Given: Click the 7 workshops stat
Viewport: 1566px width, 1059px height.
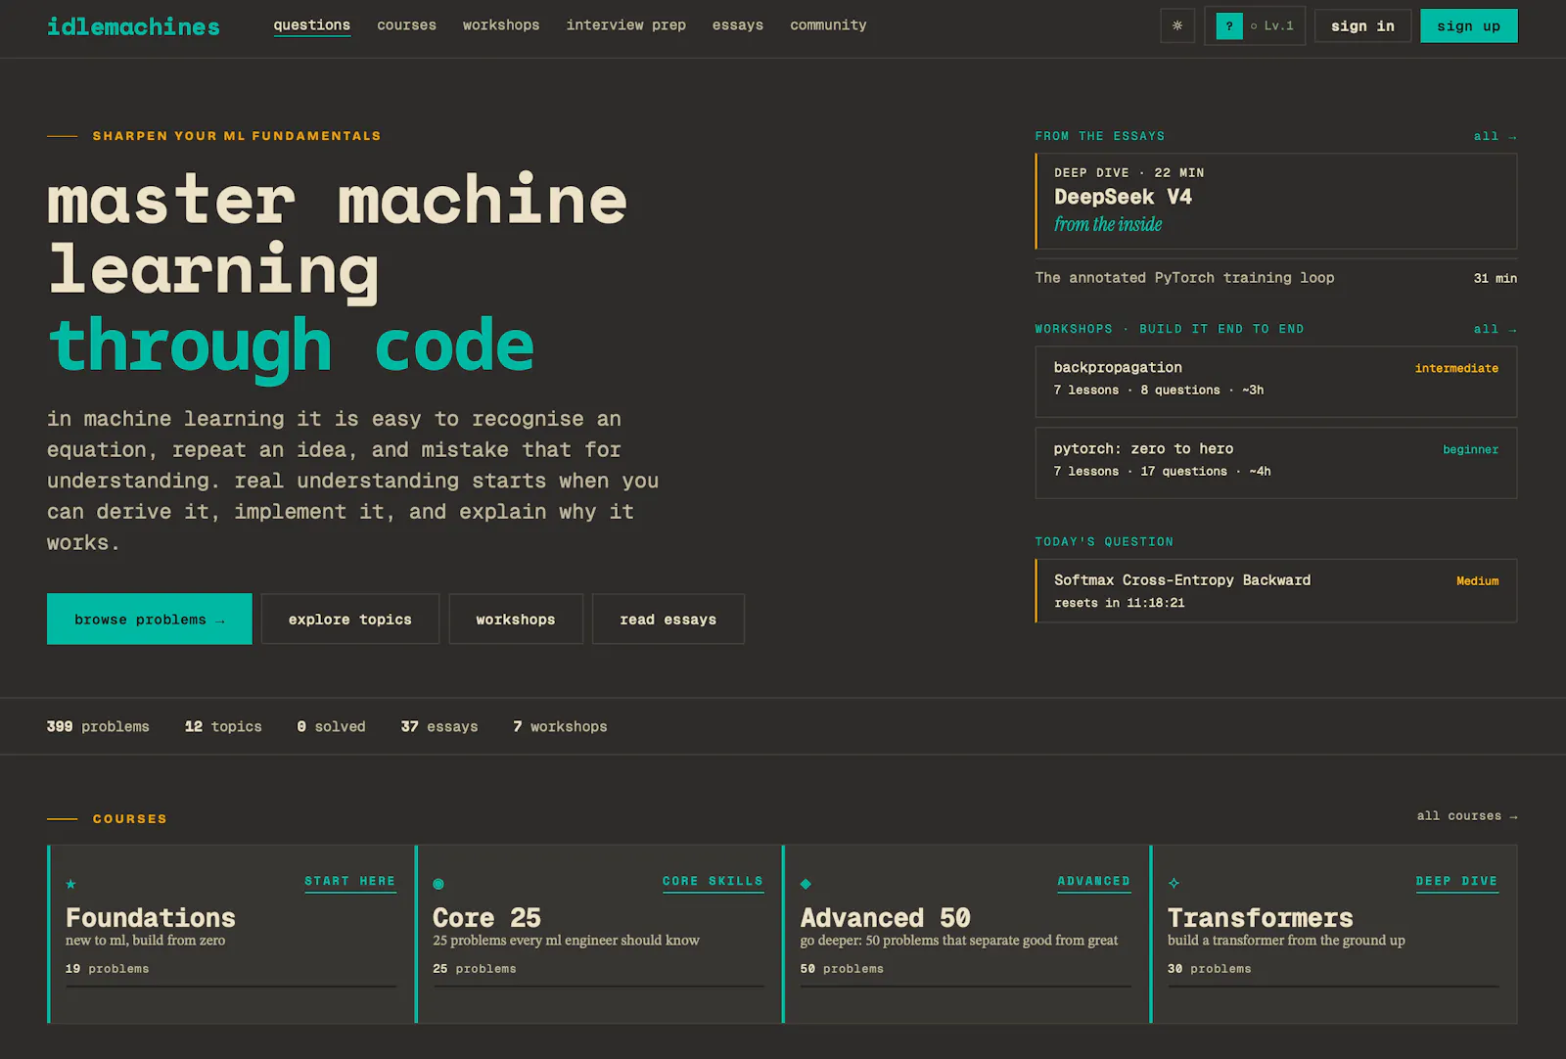Looking at the screenshot, I should point(560,726).
